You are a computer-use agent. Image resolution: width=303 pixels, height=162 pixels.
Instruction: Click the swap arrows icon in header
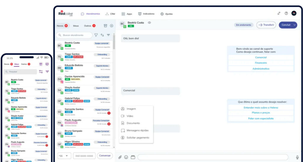279,13
